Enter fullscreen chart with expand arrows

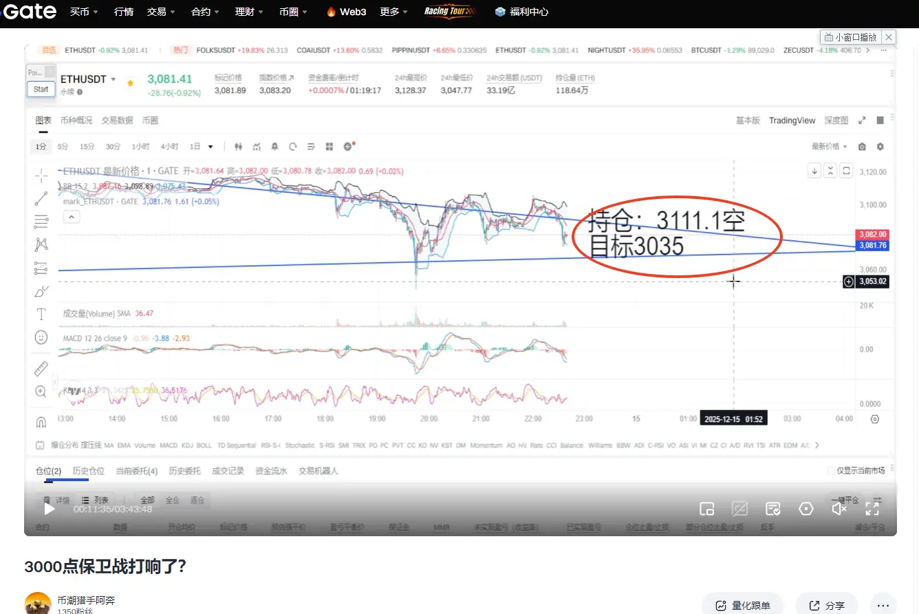pyautogui.click(x=862, y=120)
